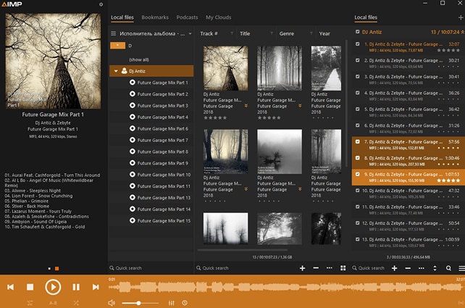Toggle the Dj Antiz playlist group checkbox

point(357,32)
